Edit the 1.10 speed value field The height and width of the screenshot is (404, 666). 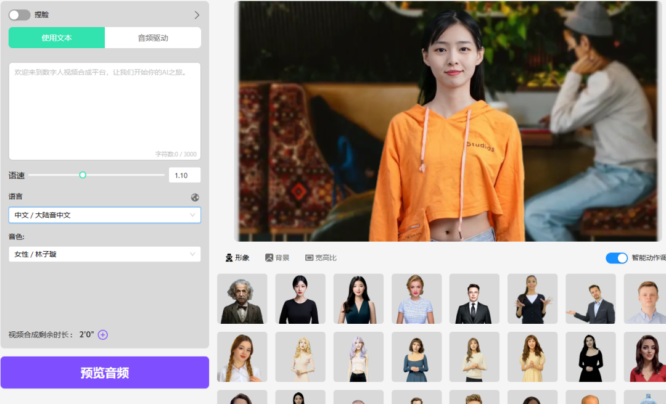point(184,175)
